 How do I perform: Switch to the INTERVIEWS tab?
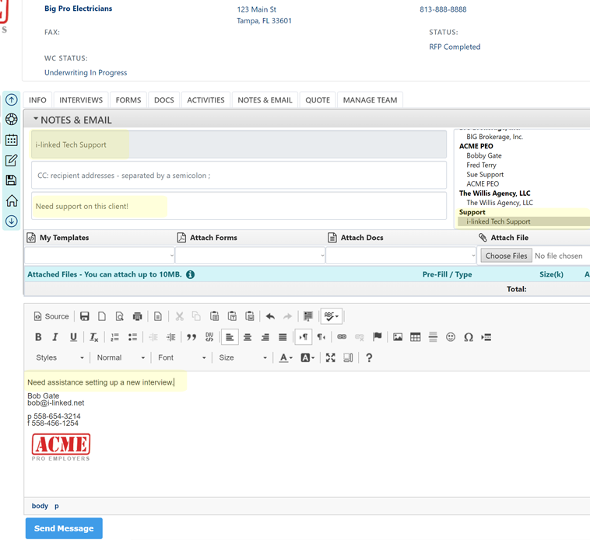pos(81,99)
